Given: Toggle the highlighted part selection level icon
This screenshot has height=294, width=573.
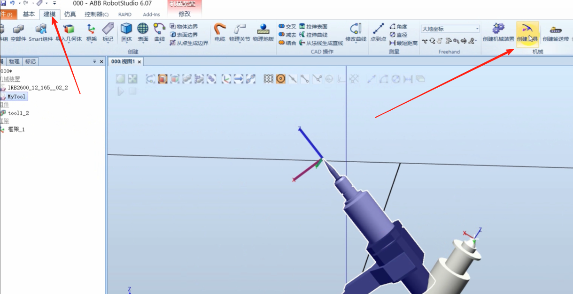Looking at the screenshot, I should pos(163,79).
